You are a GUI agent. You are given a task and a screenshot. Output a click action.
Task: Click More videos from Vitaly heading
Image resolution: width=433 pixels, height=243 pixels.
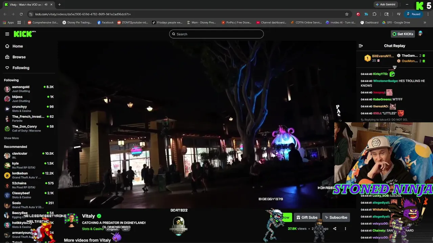87,240
